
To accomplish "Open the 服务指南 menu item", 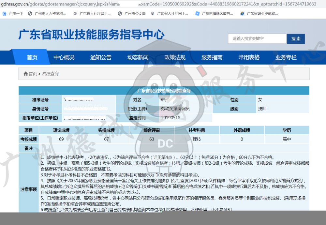I will (x=212, y=57).
